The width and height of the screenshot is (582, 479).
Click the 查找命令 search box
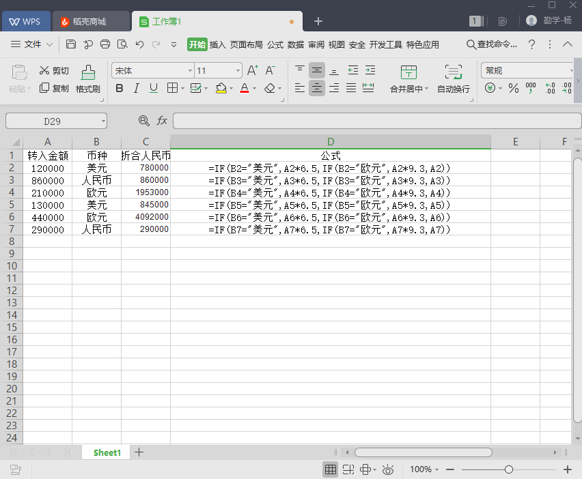pyautogui.click(x=491, y=44)
